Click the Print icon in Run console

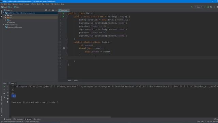pyautogui.click(x=7, y=99)
